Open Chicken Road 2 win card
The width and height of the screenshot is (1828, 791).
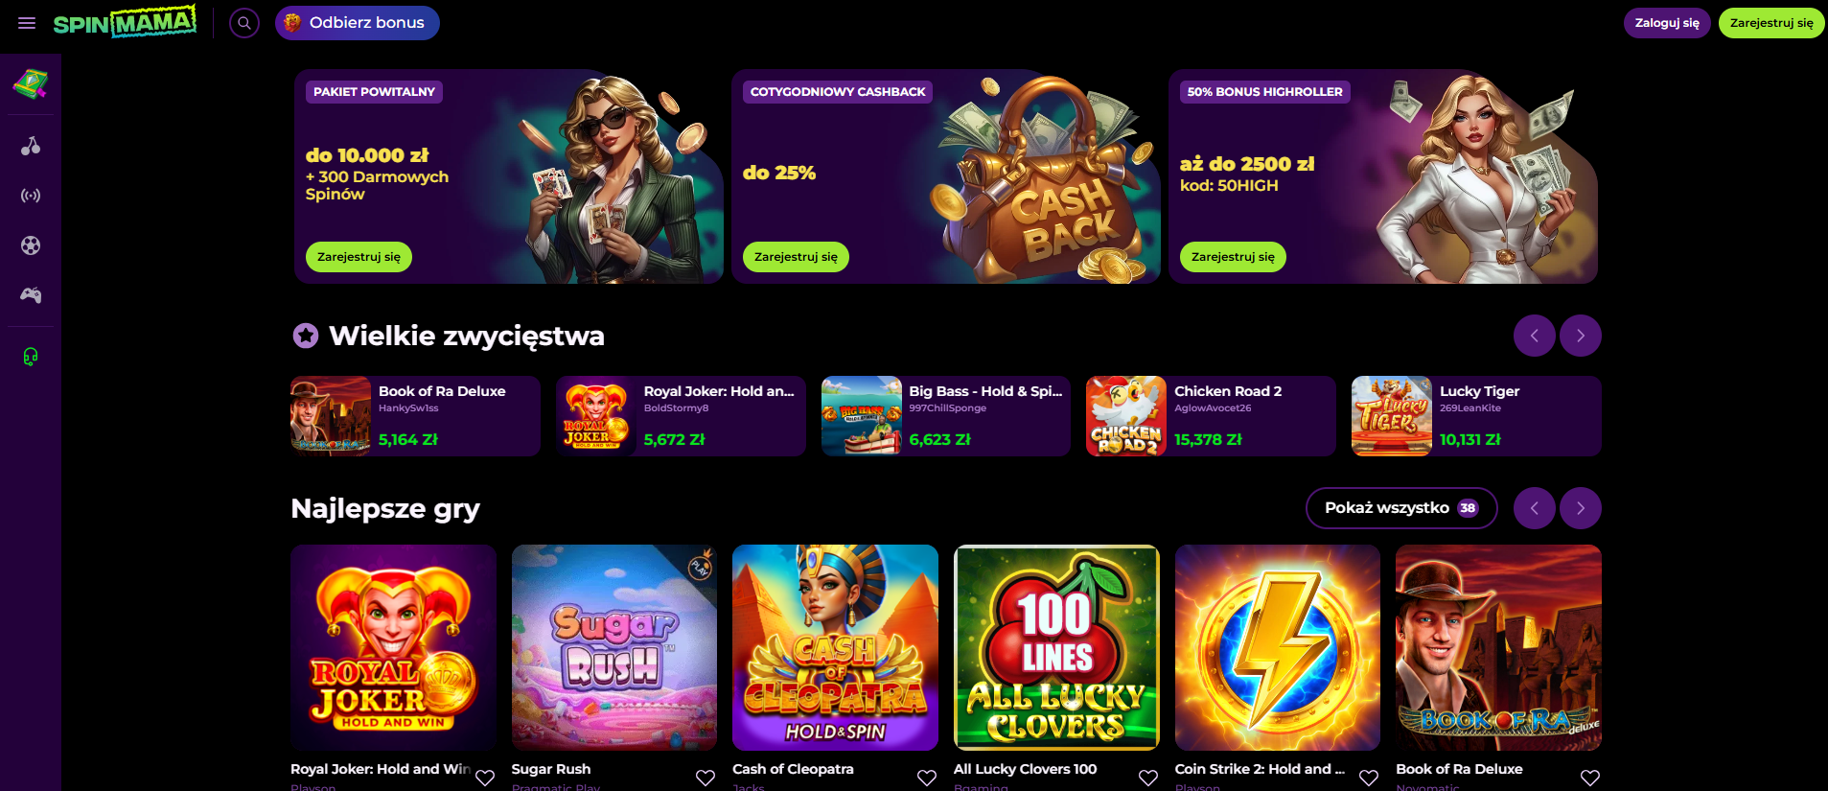pyautogui.click(x=1211, y=416)
